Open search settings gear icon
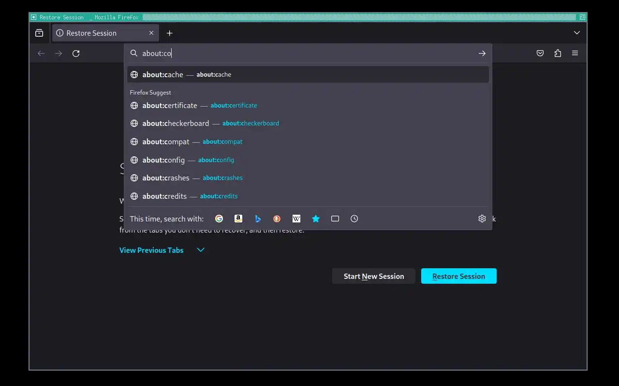 pyautogui.click(x=482, y=219)
